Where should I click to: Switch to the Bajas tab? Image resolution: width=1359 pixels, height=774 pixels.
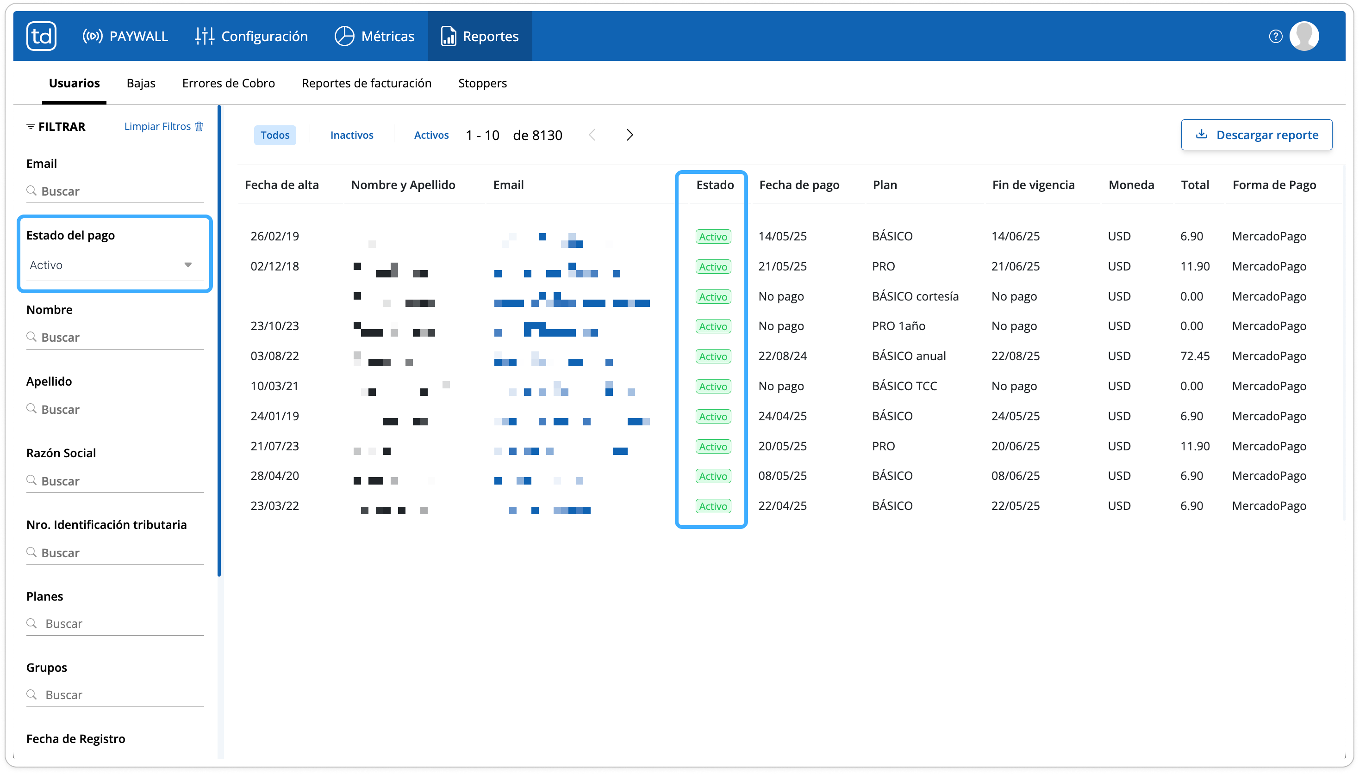pyautogui.click(x=141, y=83)
